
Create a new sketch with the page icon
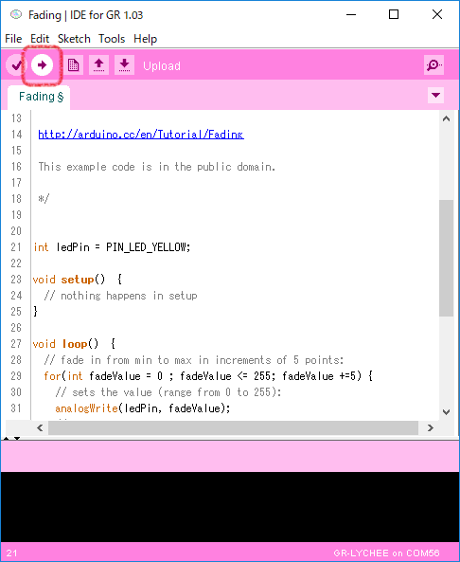[x=74, y=65]
